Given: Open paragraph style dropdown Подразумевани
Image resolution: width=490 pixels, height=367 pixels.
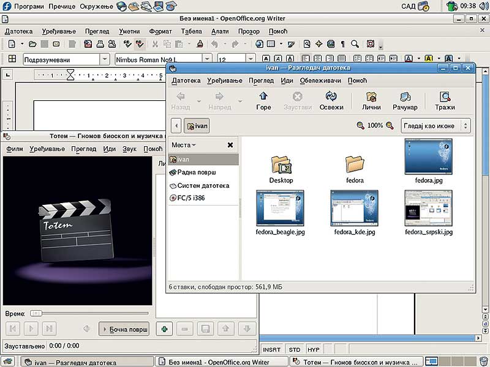Looking at the screenshot, I should 105,59.
